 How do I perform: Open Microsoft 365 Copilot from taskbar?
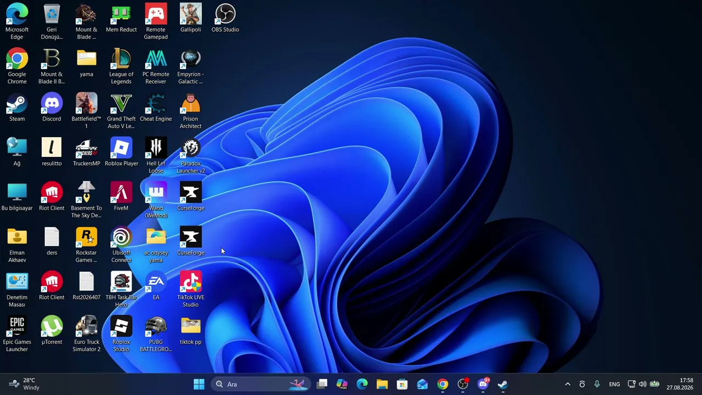click(342, 384)
